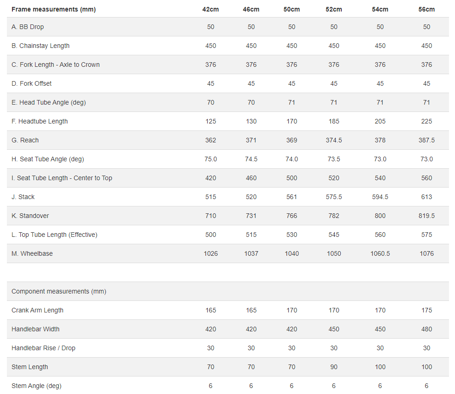Click the "Component measurements (mm)" section heading

(58, 291)
